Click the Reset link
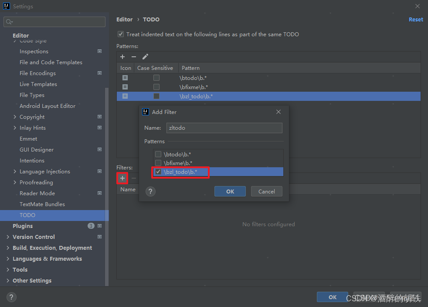Screen dimensions: 428x307 pos(416,19)
